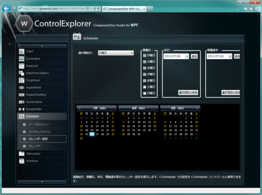
Task: Open the DataGrid sidebar icon
Action: click(x=21, y=66)
